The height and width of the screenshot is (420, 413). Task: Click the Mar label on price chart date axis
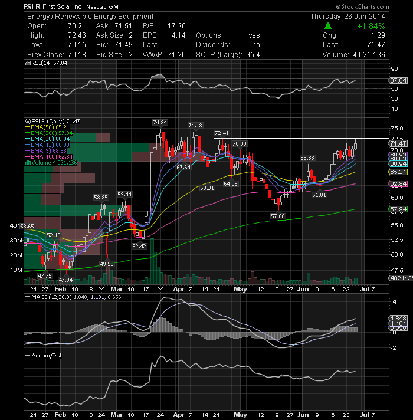pos(117,289)
